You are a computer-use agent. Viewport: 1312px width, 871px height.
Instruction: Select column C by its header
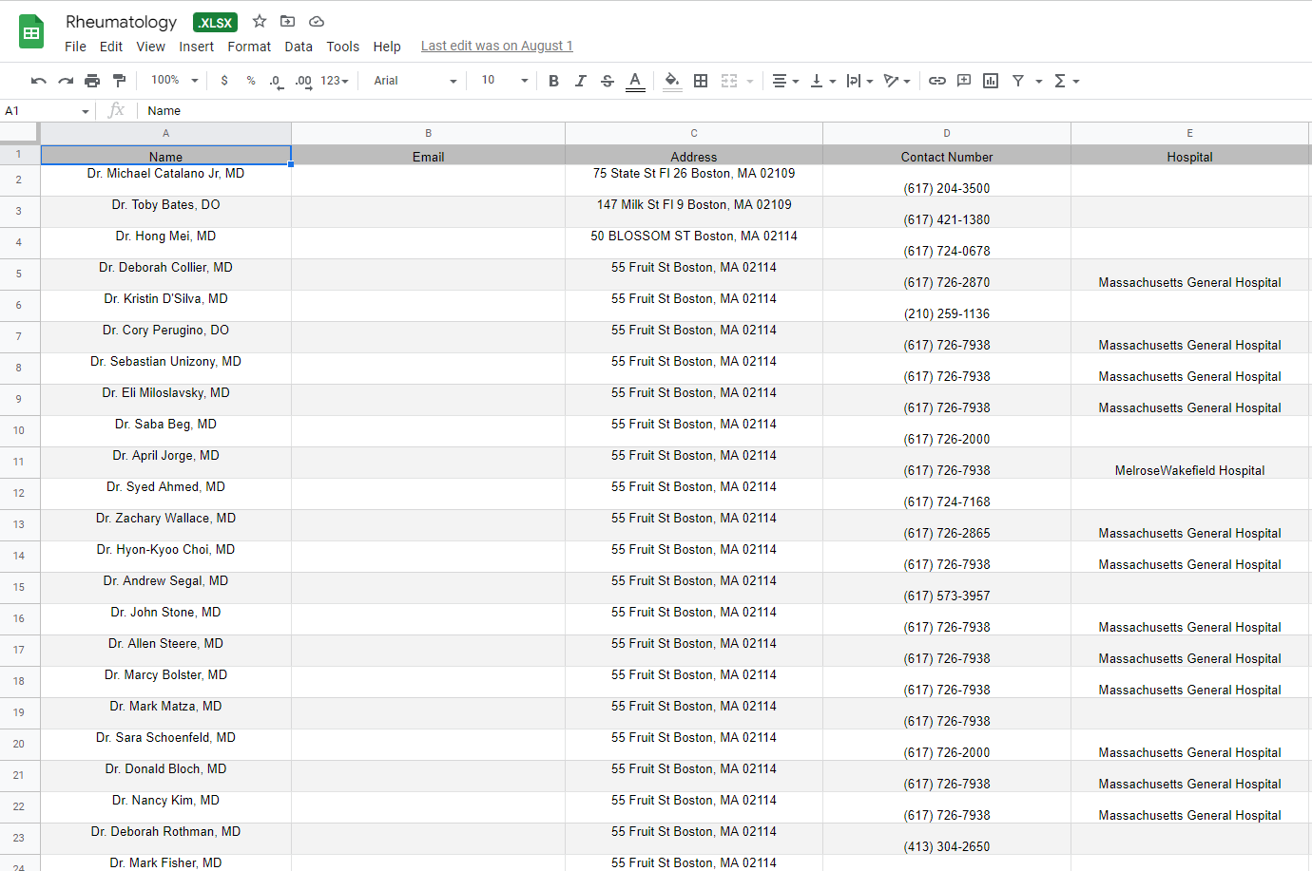694,133
